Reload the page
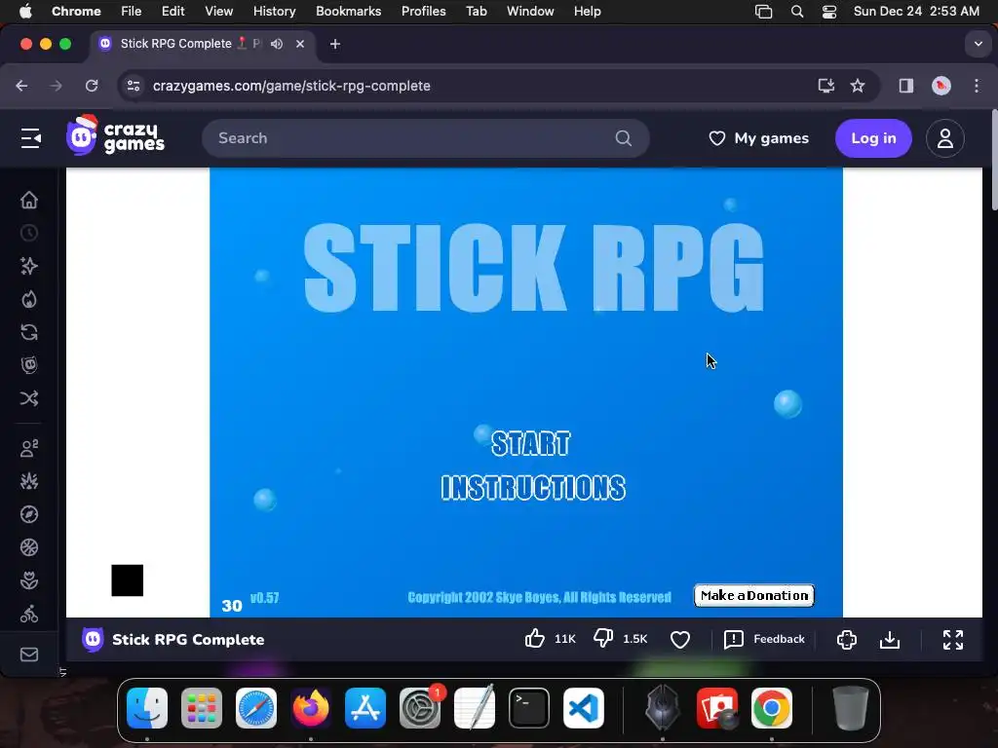Image resolution: width=998 pixels, height=748 pixels. click(x=92, y=86)
